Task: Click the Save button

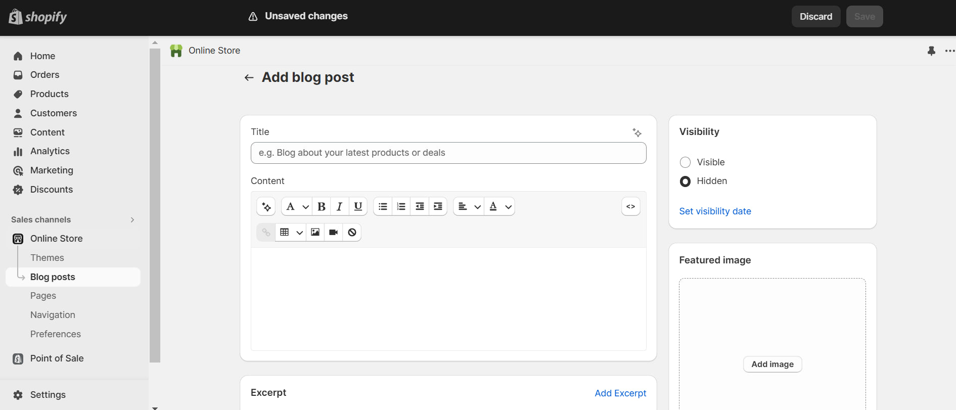Action: coord(864,17)
